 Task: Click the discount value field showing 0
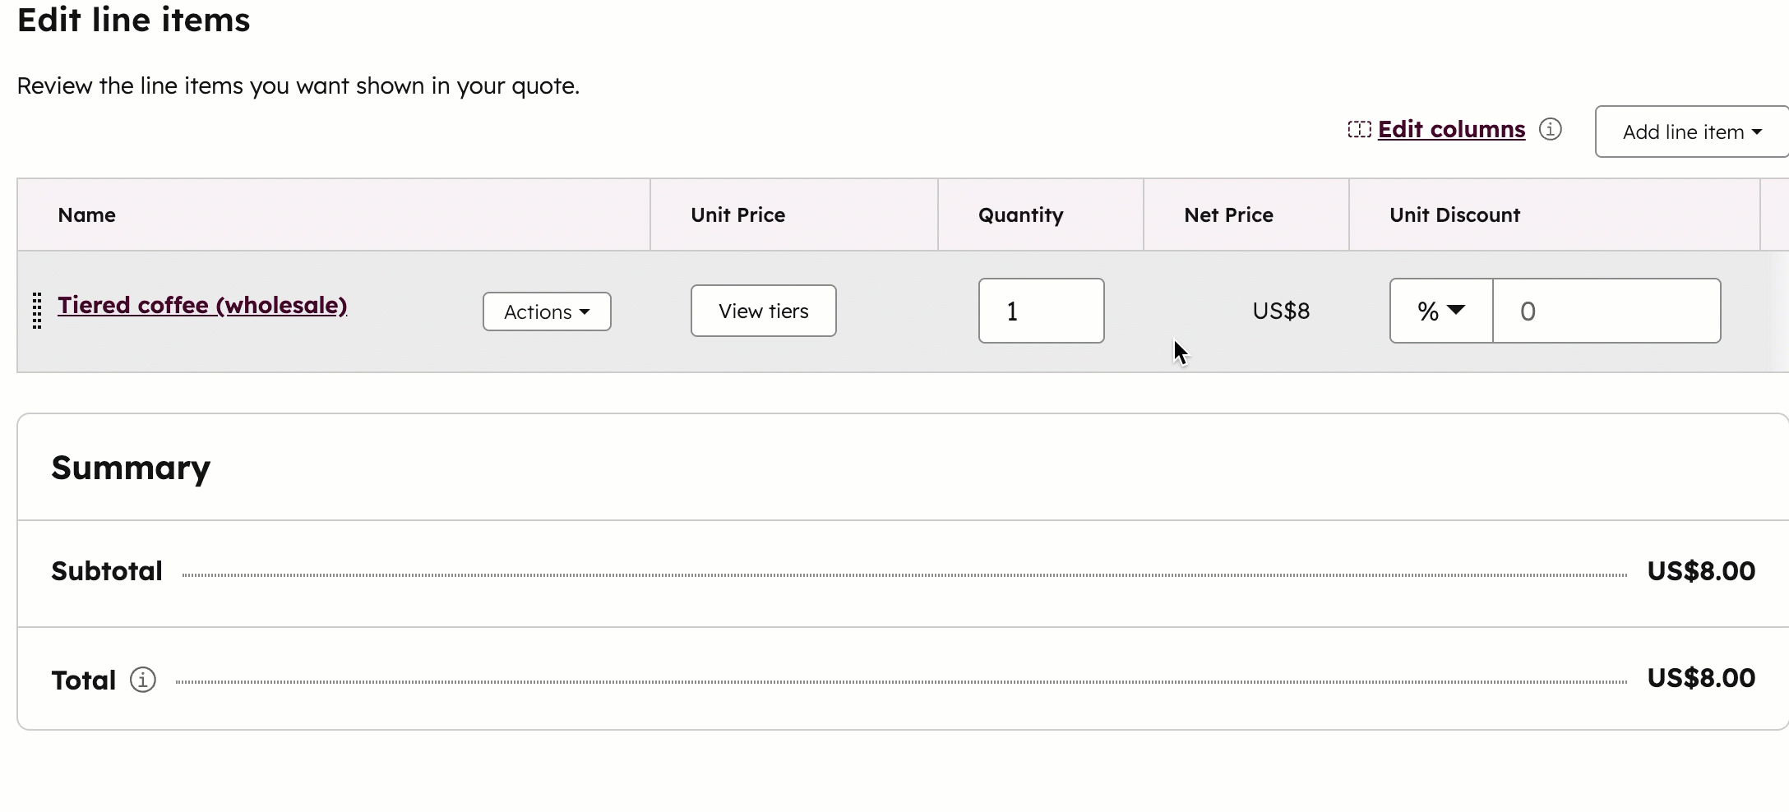tap(1606, 311)
